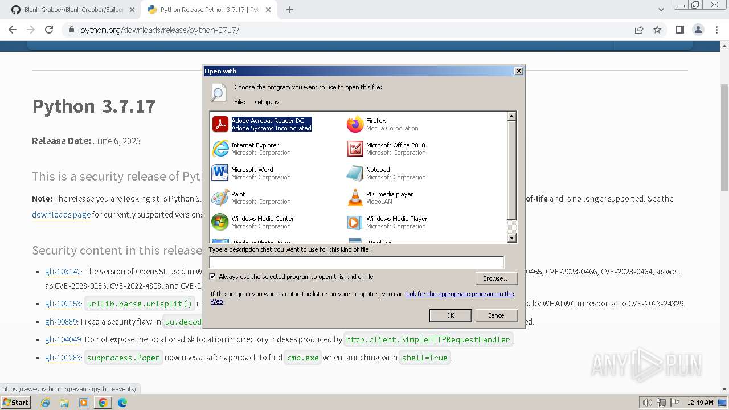The width and height of the screenshot is (729, 410).
Task: Open the gh-102153 issue link
Action: [63, 304]
